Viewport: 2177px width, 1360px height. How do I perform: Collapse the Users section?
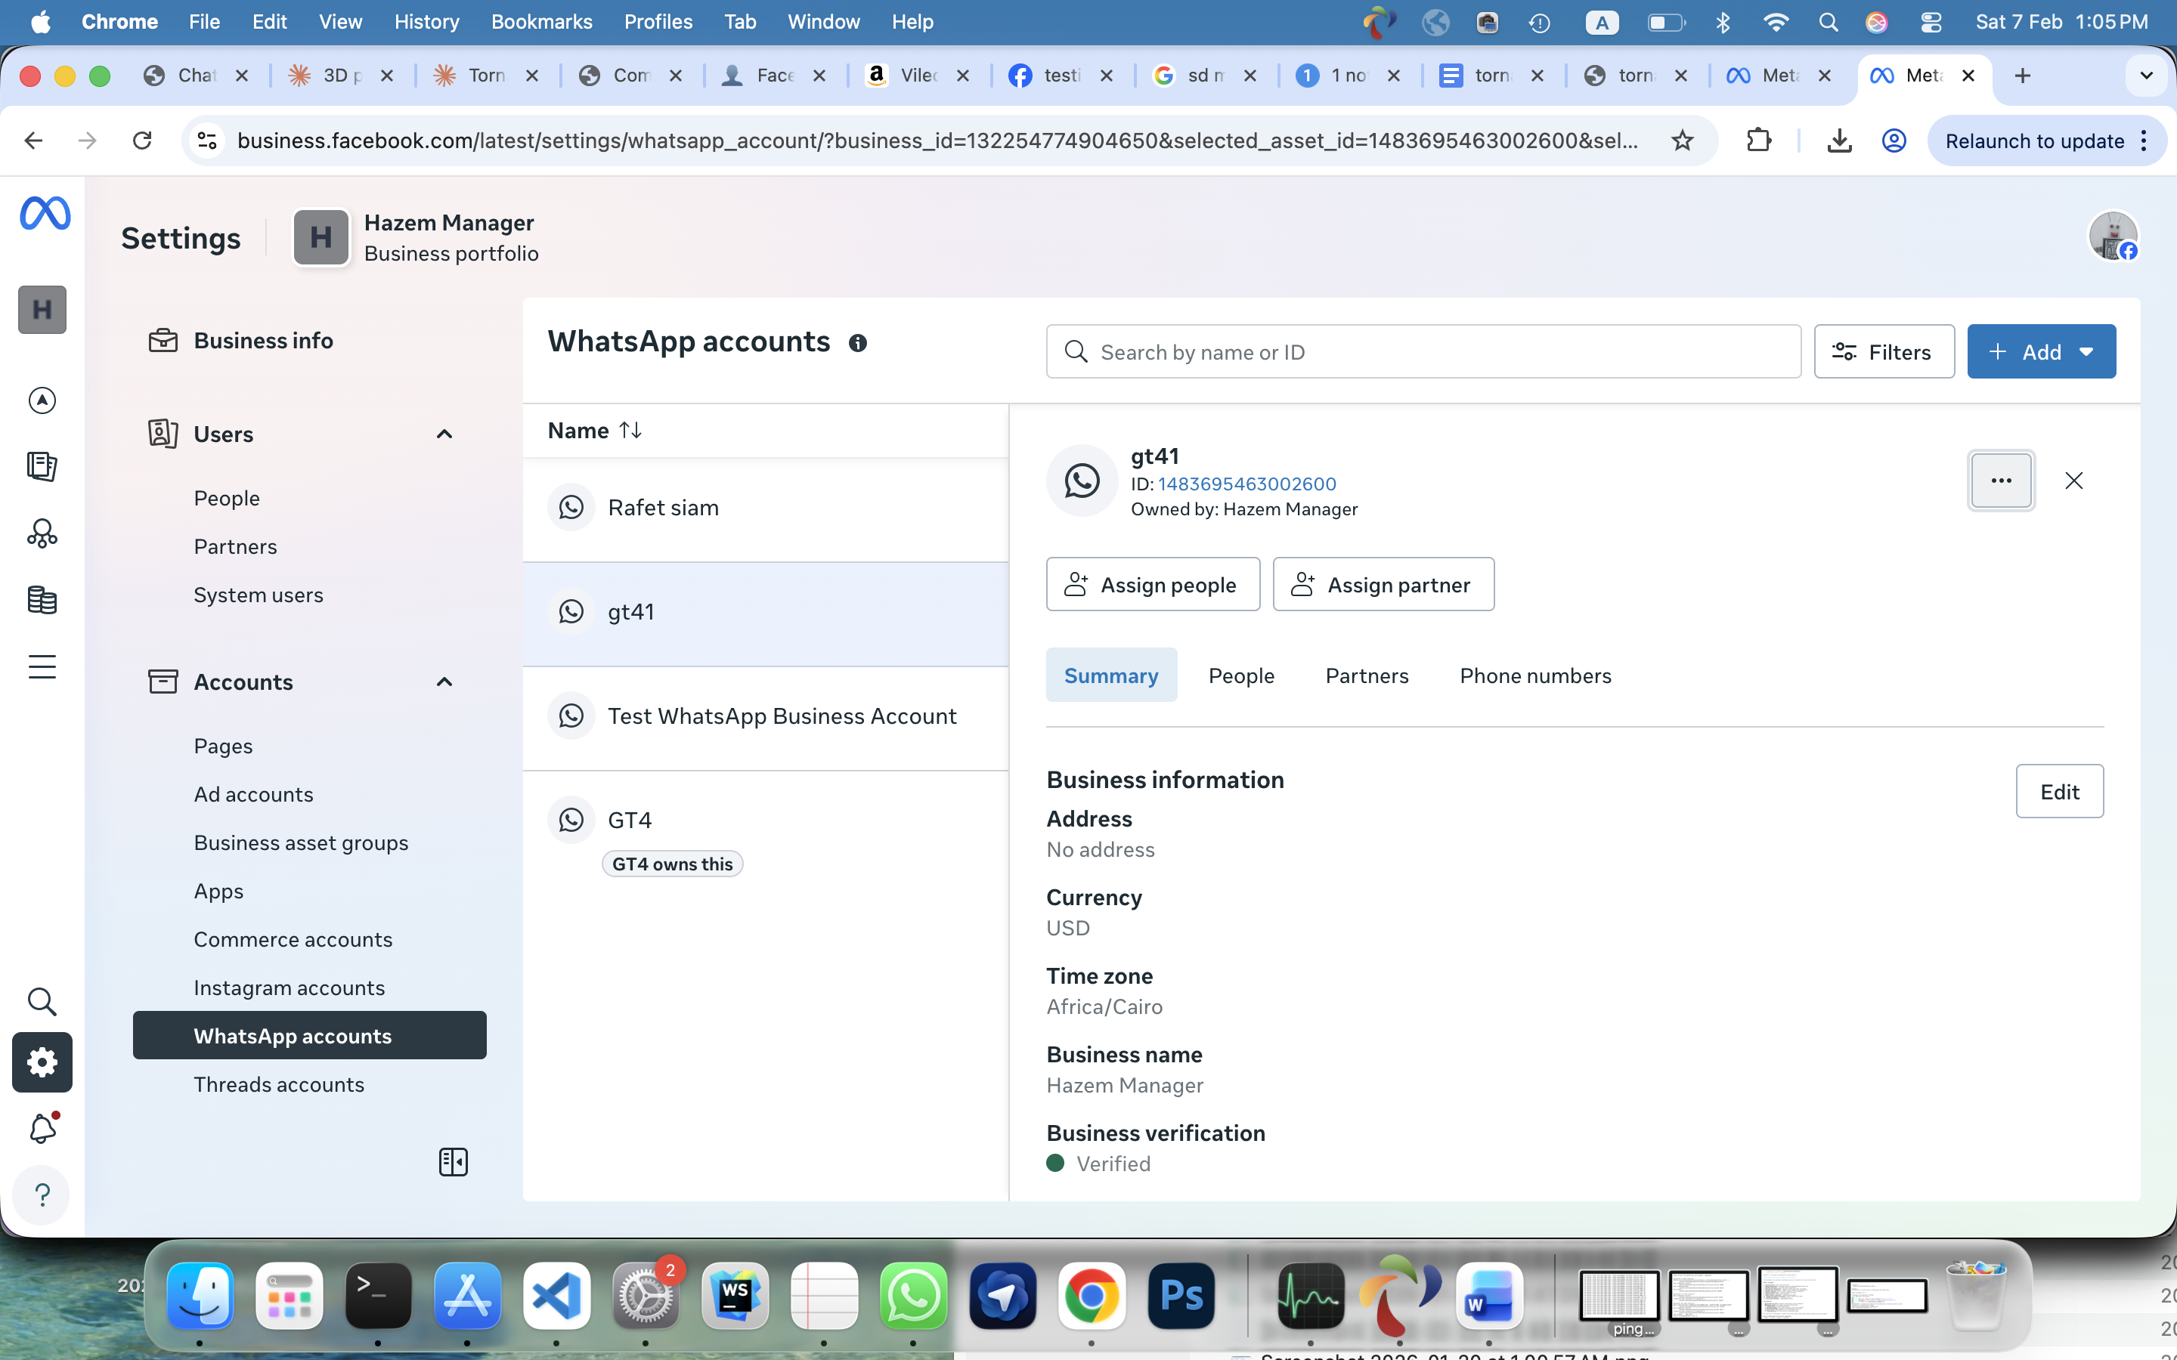(x=444, y=434)
